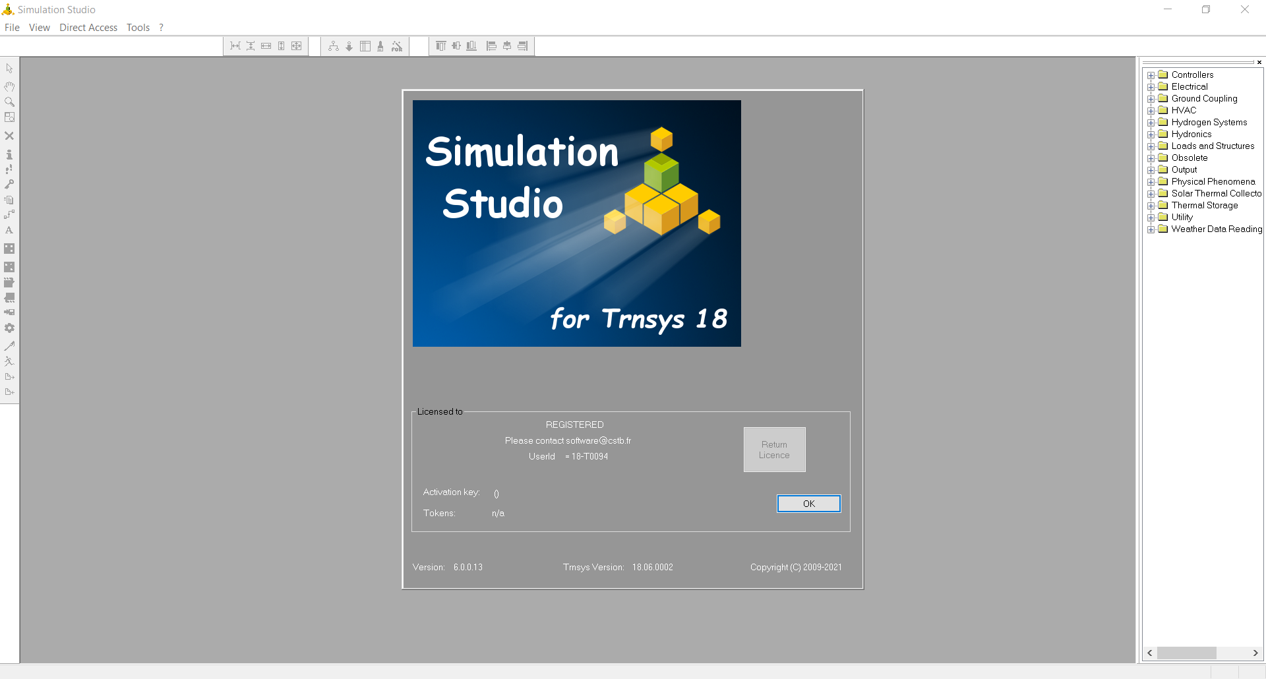
Task: Activate the hand pan tool
Action: coord(9,86)
